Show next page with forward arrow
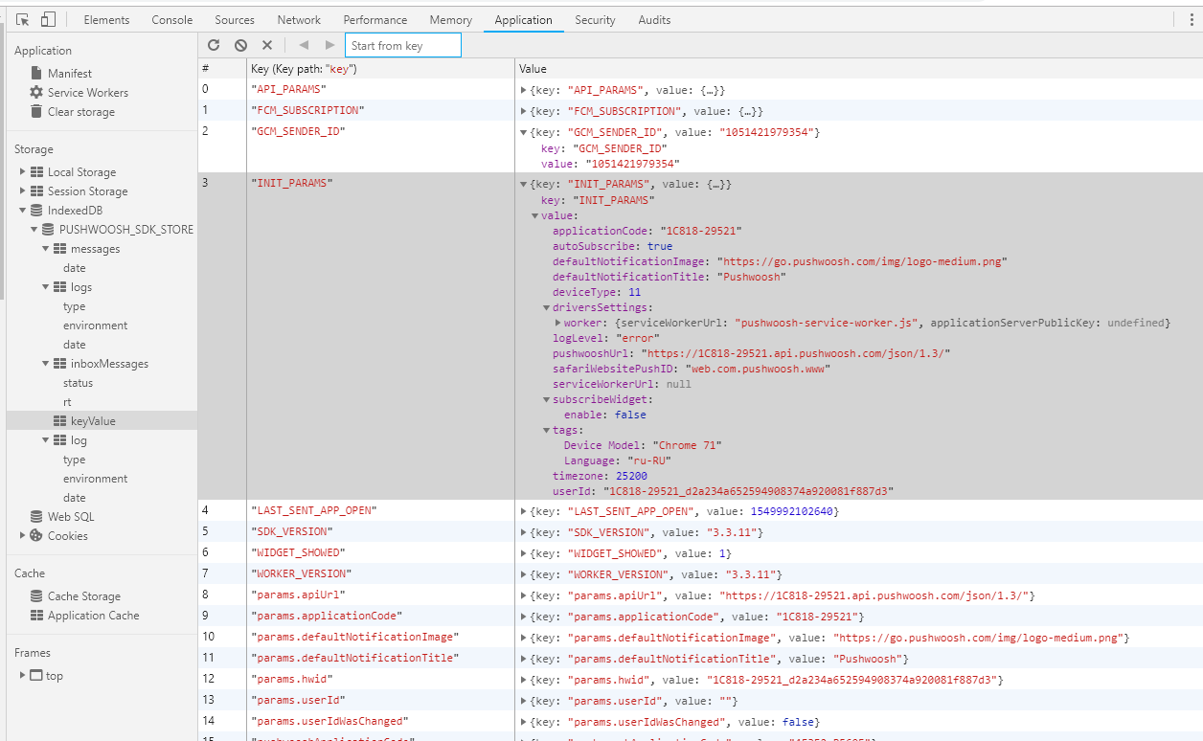The image size is (1203, 741). pos(330,45)
